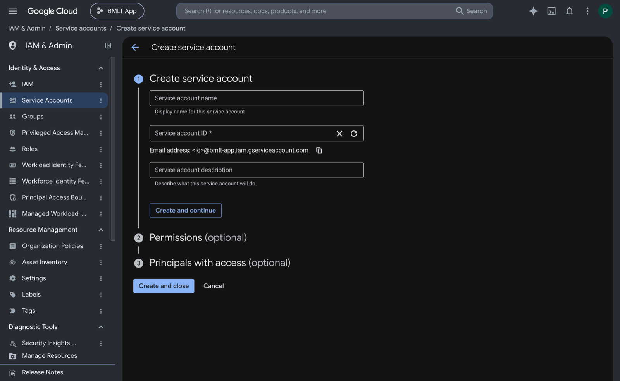Cancel creating the service account
Viewport: 620px width, 381px height.
tap(214, 286)
